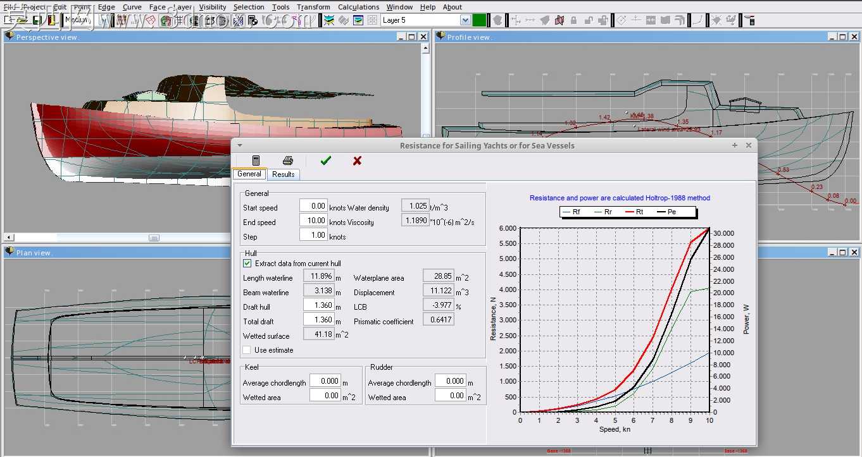Viewport: 862px width, 457px height.
Task: Open the dialog title bar arrow menu
Action: click(240, 145)
